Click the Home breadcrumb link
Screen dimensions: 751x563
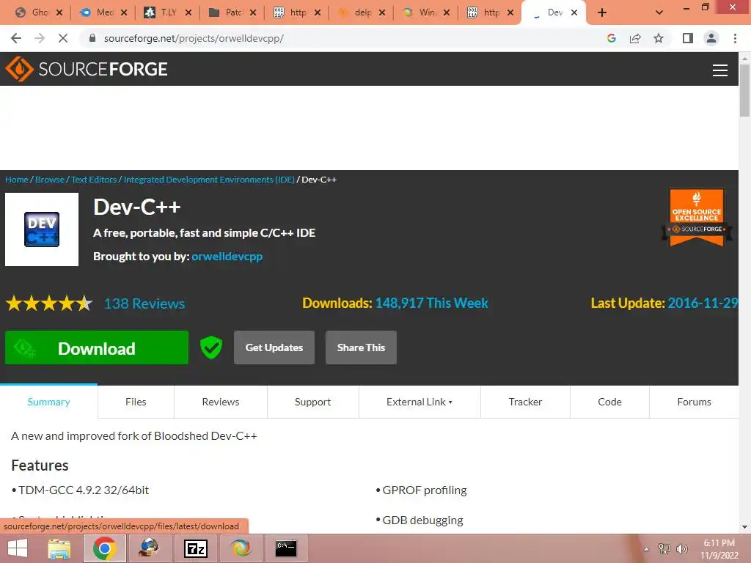[17, 180]
